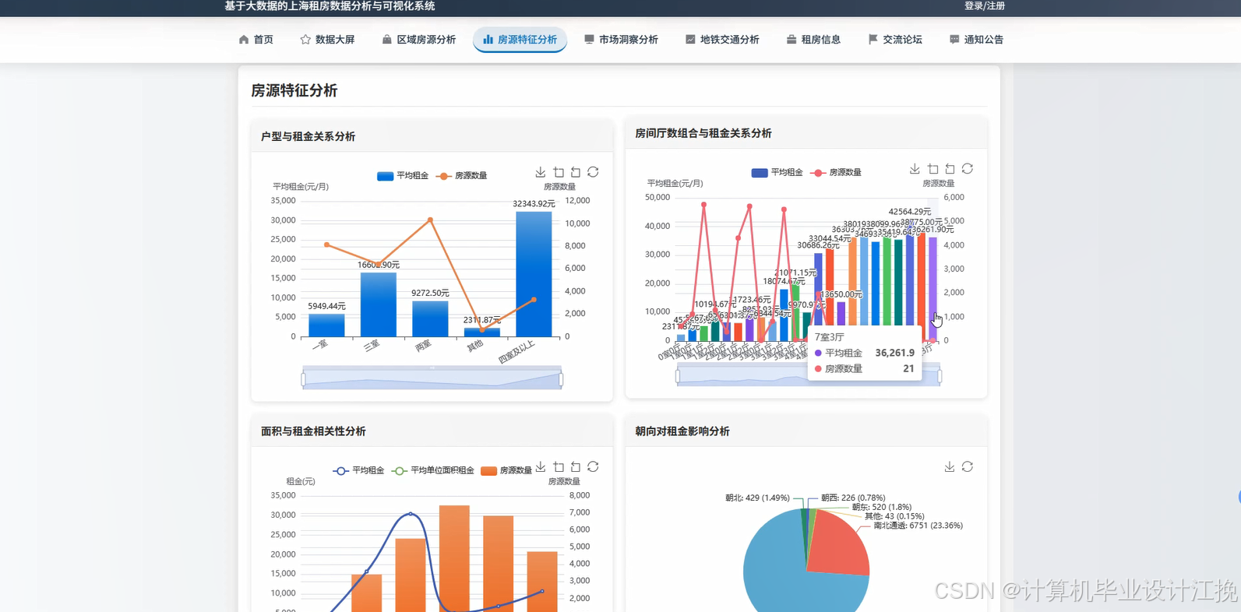This screenshot has height=612, width=1241.
Task: Open the 数据大屏 page
Action: tap(327, 40)
